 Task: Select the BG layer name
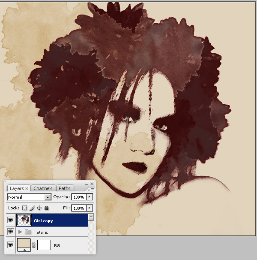pyautogui.click(x=57, y=245)
